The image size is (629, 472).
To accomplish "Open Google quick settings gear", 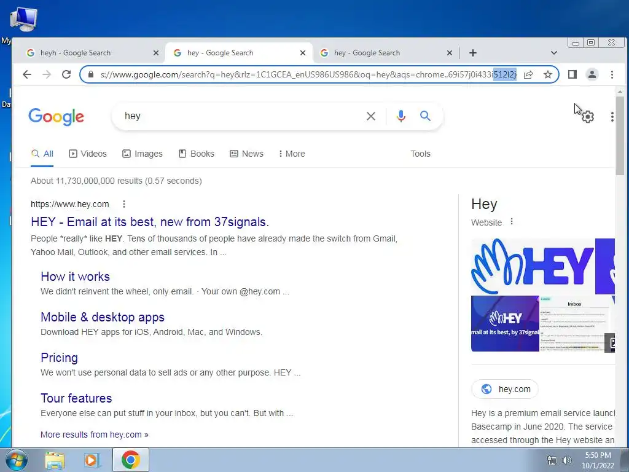I will (588, 117).
